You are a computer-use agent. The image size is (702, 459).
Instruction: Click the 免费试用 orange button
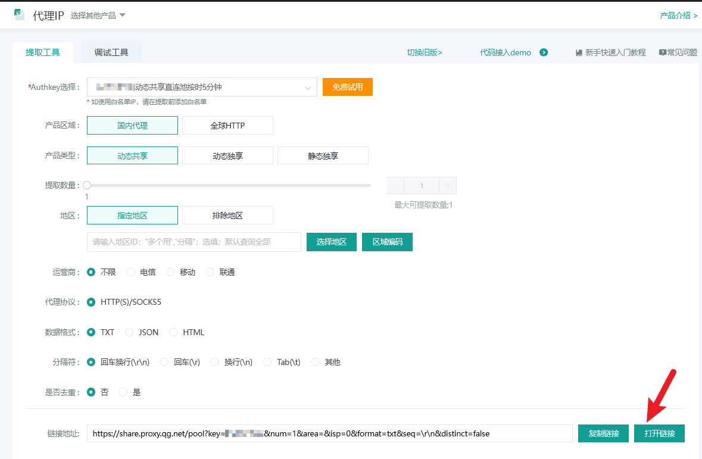coord(347,87)
